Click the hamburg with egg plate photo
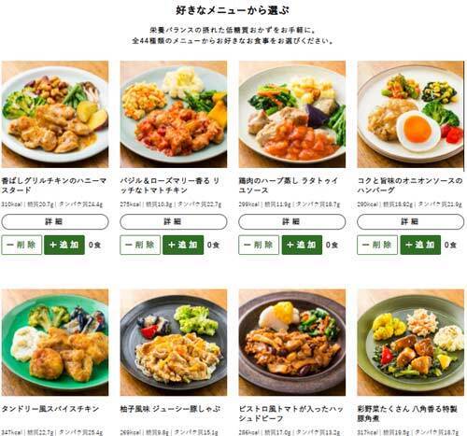This screenshot has height=436, width=467. click(410, 114)
